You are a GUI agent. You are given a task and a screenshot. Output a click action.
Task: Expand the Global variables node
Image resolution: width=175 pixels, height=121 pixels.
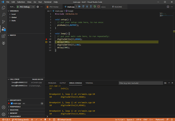click(14, 17)
